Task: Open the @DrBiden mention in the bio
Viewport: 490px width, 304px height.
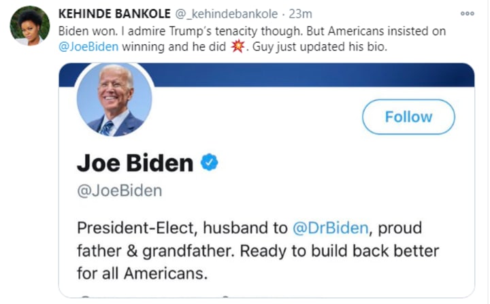Action: click(331, 228)
